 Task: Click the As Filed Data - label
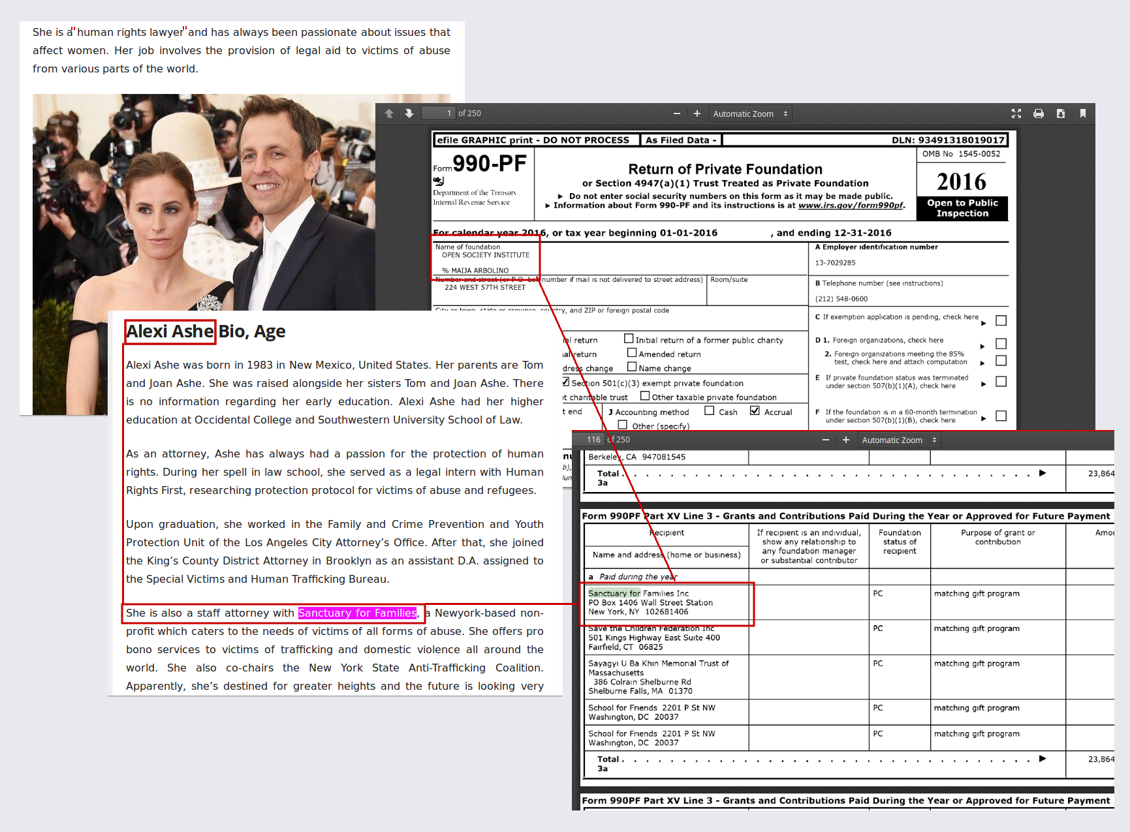pyautogui.click(x=681, y=140)
